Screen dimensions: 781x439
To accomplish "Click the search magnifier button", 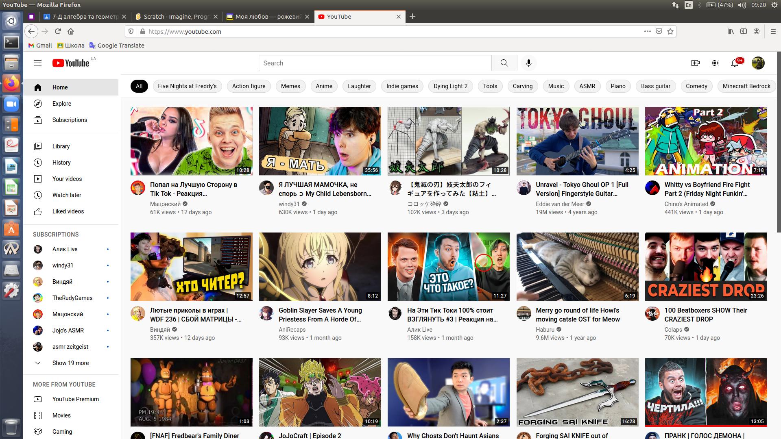I will point(504,63).
